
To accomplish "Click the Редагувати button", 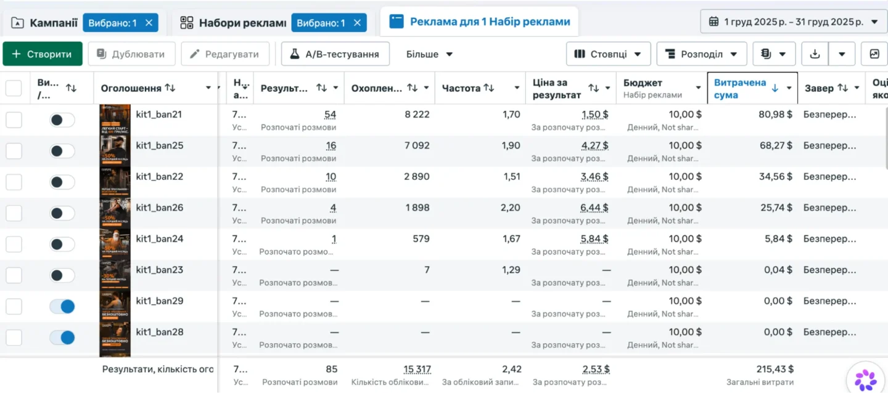I will pos(225,54).
